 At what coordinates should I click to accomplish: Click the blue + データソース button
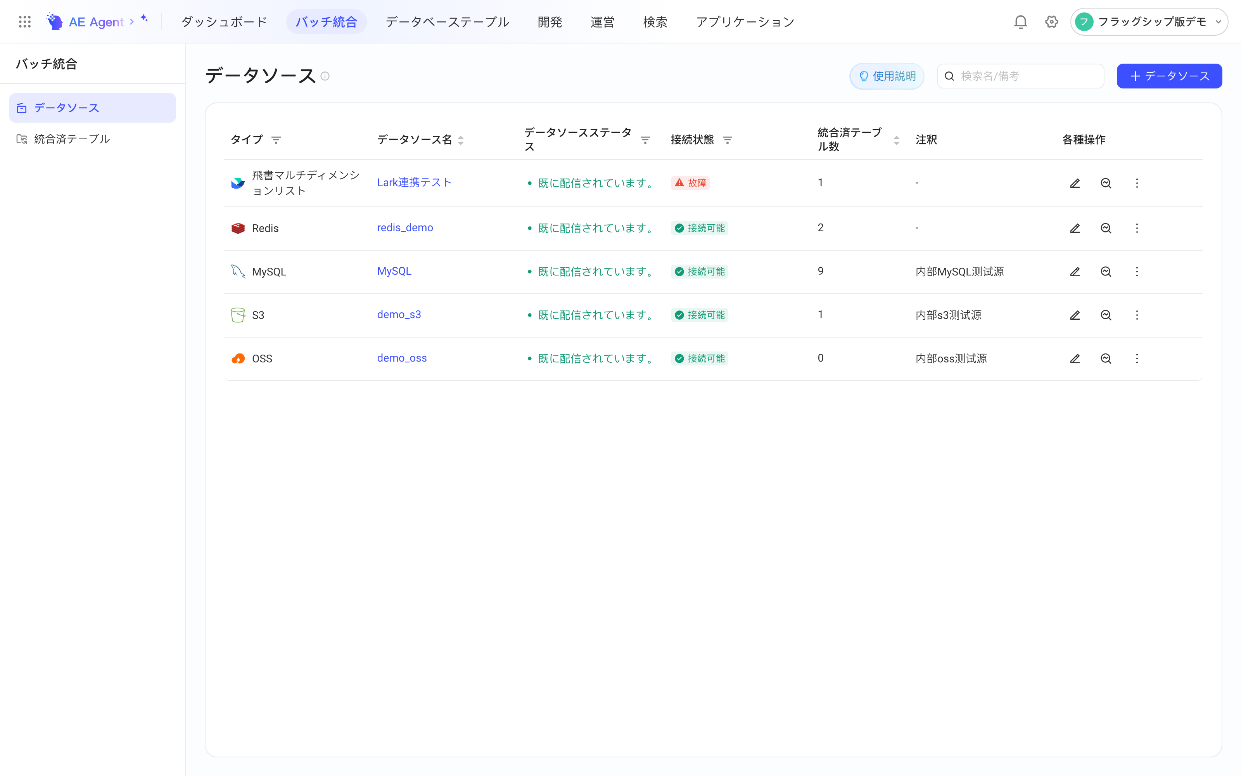click(x=1169, y=76)
